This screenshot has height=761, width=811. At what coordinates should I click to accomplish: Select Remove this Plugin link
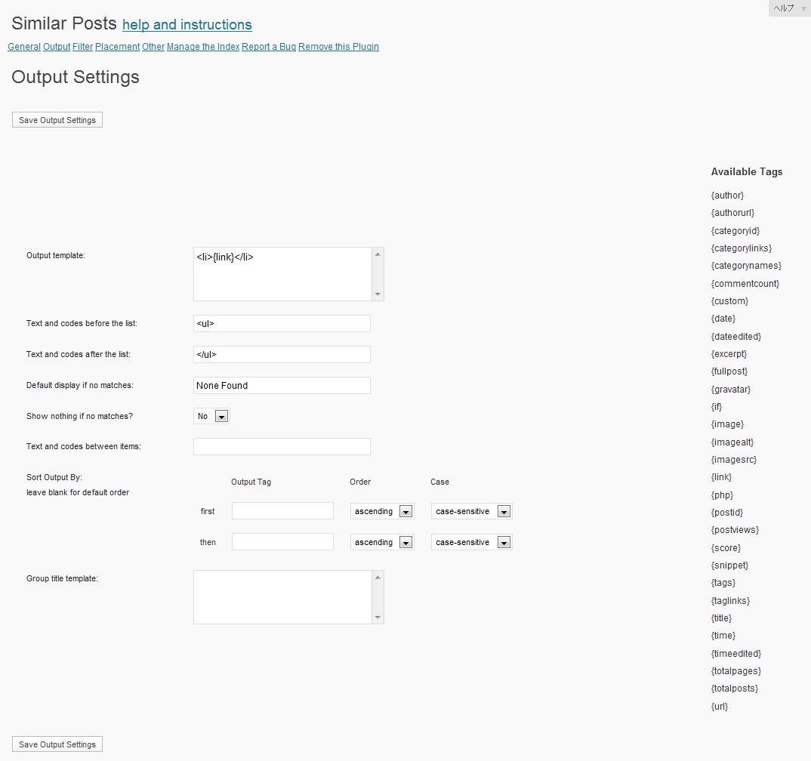338,47
